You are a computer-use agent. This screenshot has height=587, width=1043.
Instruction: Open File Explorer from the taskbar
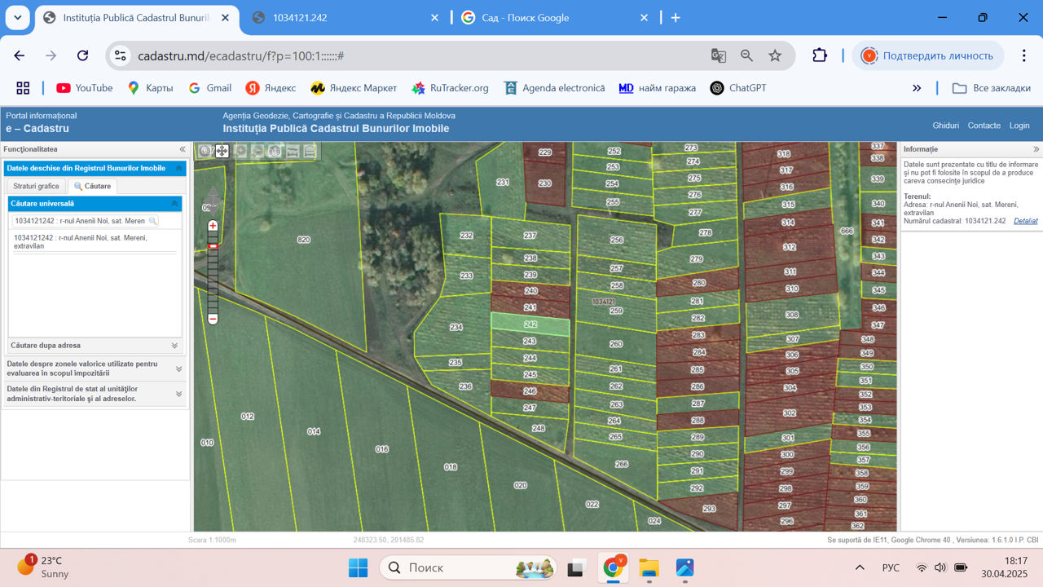click(x=649, y=567)
